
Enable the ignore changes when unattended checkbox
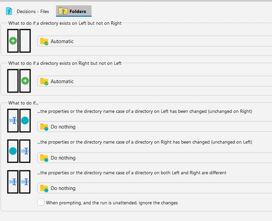[x=41, y=202]
